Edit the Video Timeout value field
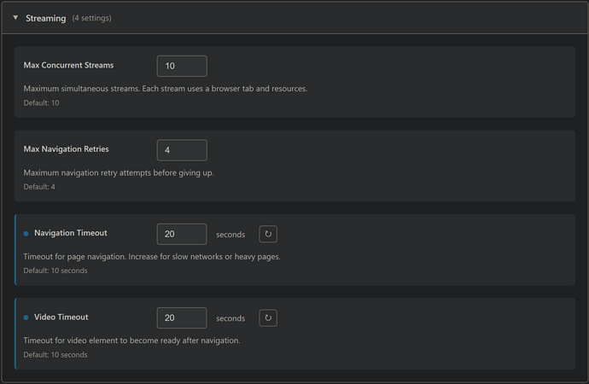589x384 pixels. coord(182,317)
